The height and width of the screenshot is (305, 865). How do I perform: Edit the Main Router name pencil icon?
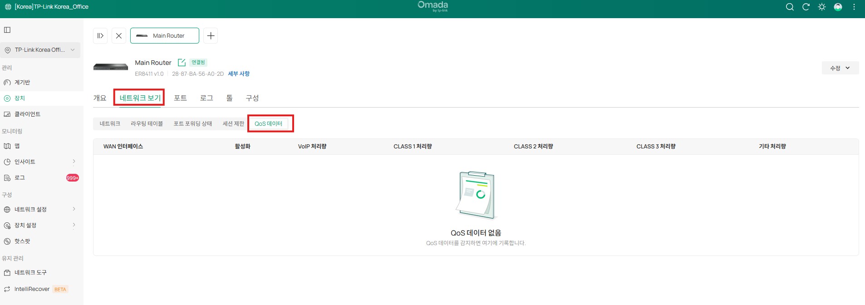click(x=182, y=63)
